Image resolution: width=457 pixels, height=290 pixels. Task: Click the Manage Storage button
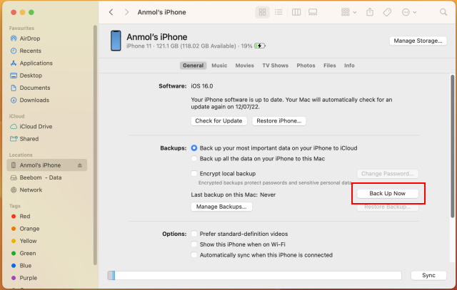(x=418, y=41)
